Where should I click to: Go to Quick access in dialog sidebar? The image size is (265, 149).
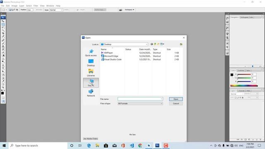click(x=91, y=53)
